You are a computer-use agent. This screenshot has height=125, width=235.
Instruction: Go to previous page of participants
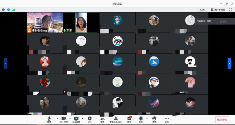(x=5, y=63)
